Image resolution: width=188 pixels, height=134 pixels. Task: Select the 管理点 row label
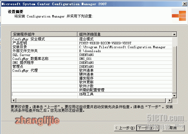pyautogui.click(x=18, y=67)
